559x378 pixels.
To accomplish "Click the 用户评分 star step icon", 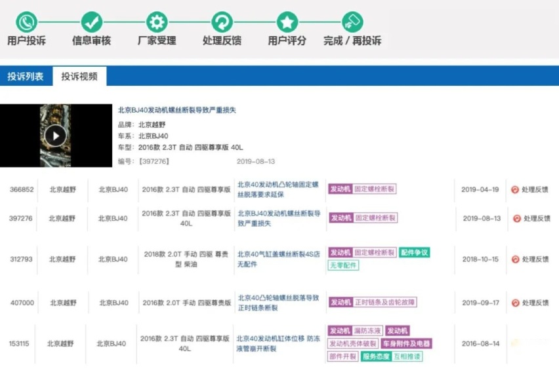I will [287, 22].
